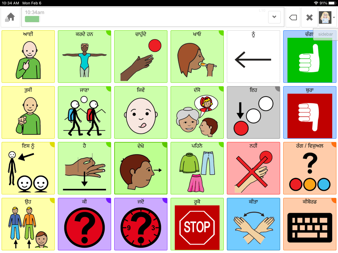The width and height of the screenshot is (338, 253).
Task: Select the red question mark circle tile
Action: [84, 224]
